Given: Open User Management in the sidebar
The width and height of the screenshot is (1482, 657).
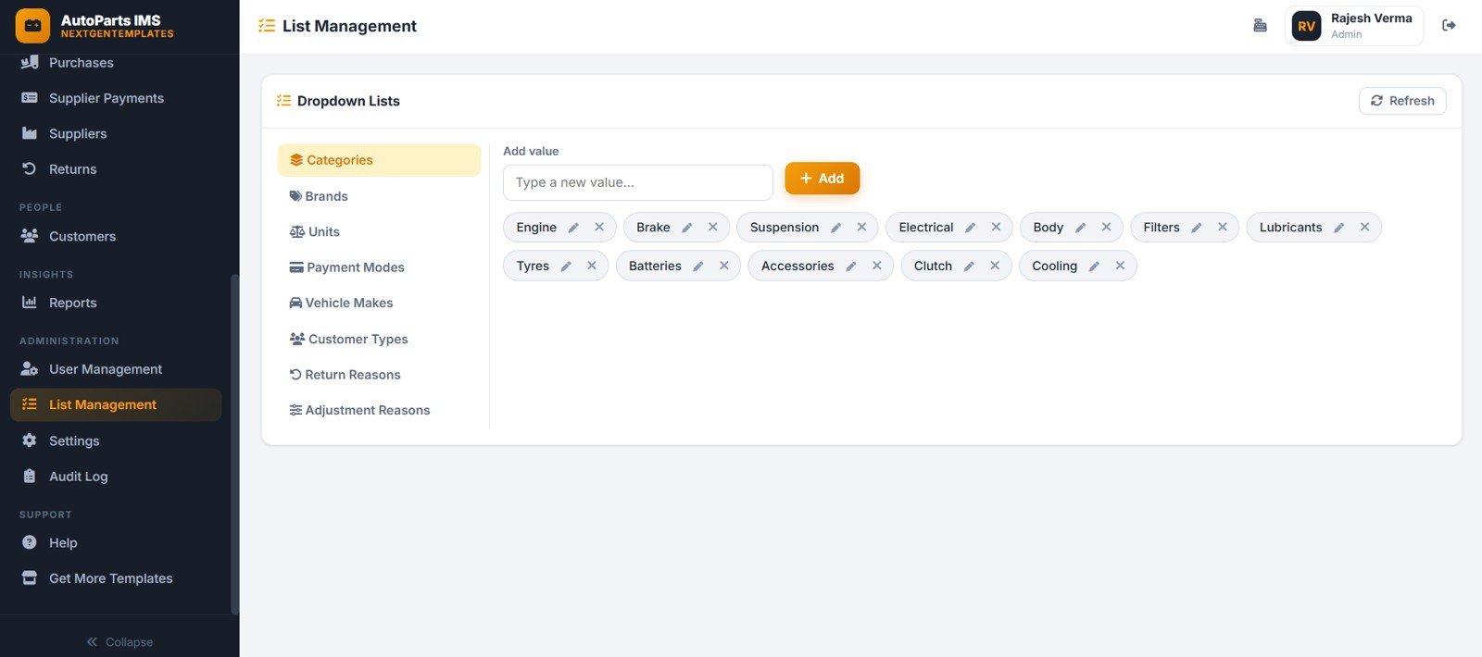Looking at the screenshot, I should coord(116,369).
